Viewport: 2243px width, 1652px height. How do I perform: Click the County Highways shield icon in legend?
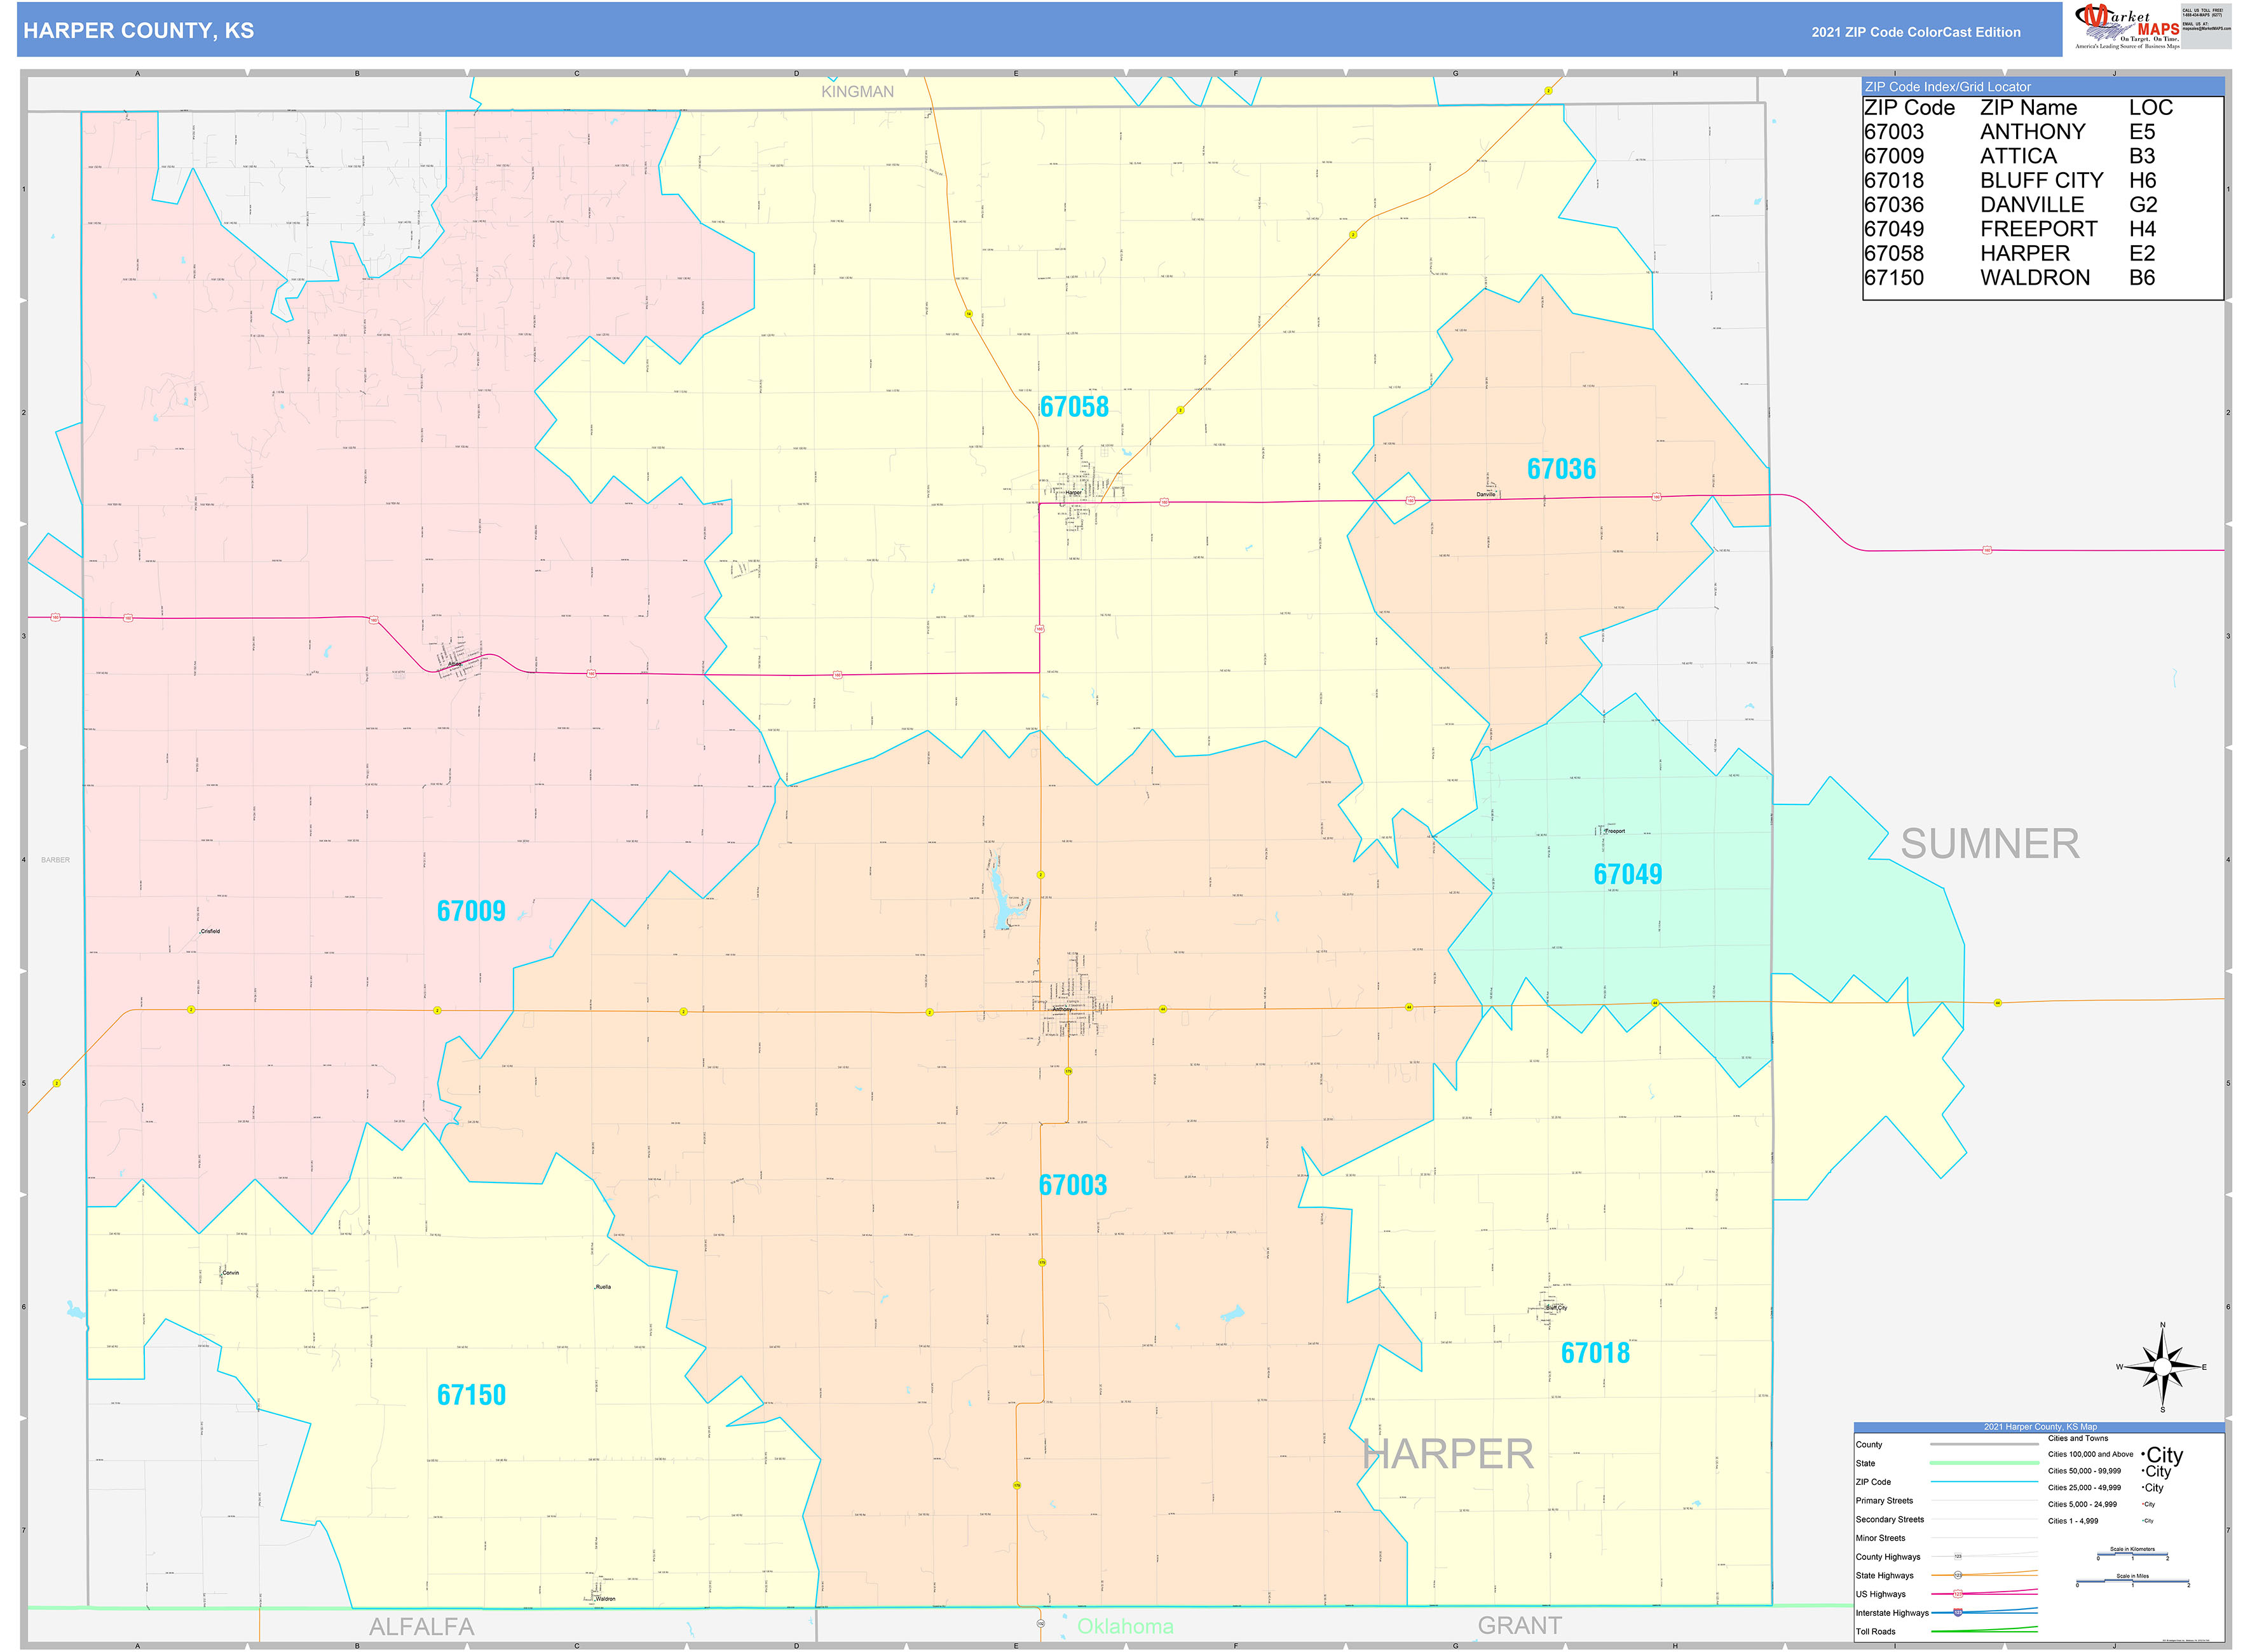coord(1959,1556)
